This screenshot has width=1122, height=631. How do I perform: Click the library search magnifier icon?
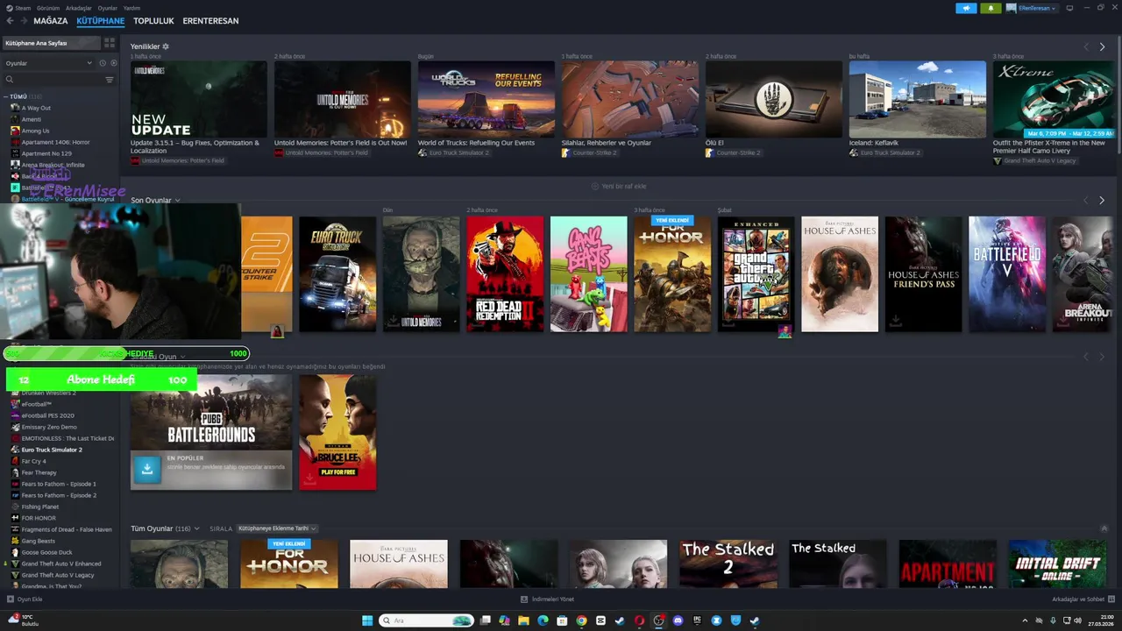tap(10, 80)
